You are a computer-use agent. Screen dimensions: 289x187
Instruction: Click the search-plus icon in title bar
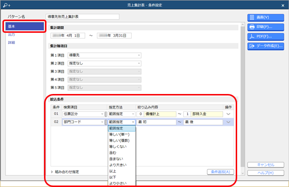[x=7, y=5]
